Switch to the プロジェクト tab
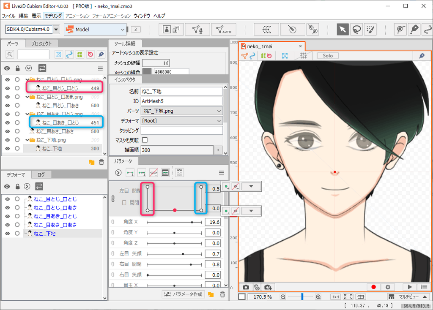Image resolution: width=433 pixels, height=310 pixels. 41,44
